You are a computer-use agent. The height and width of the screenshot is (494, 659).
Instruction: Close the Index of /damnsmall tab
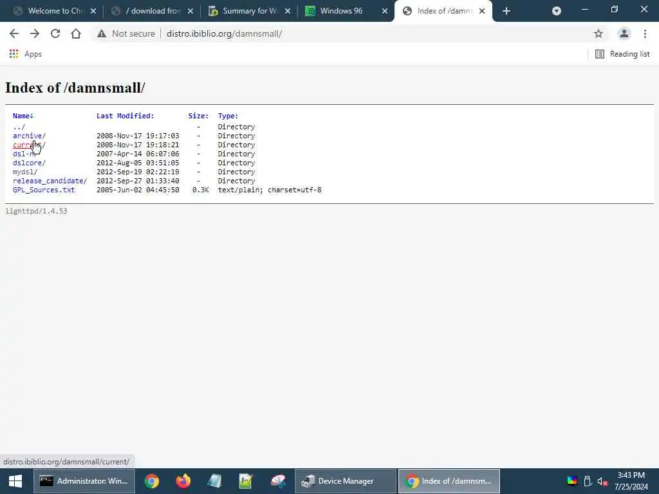click(x=482, y=11)
